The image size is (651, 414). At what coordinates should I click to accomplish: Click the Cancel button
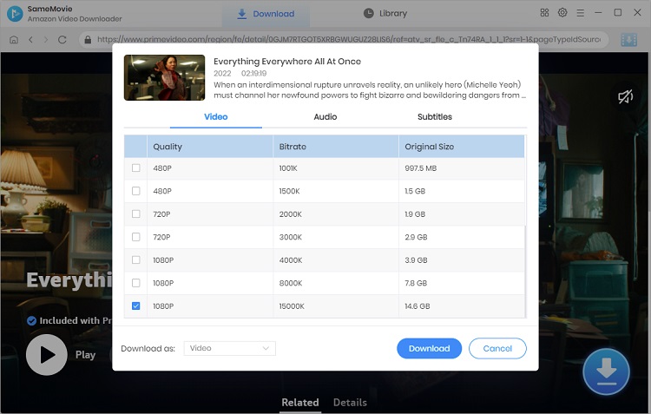pos(497,348)
